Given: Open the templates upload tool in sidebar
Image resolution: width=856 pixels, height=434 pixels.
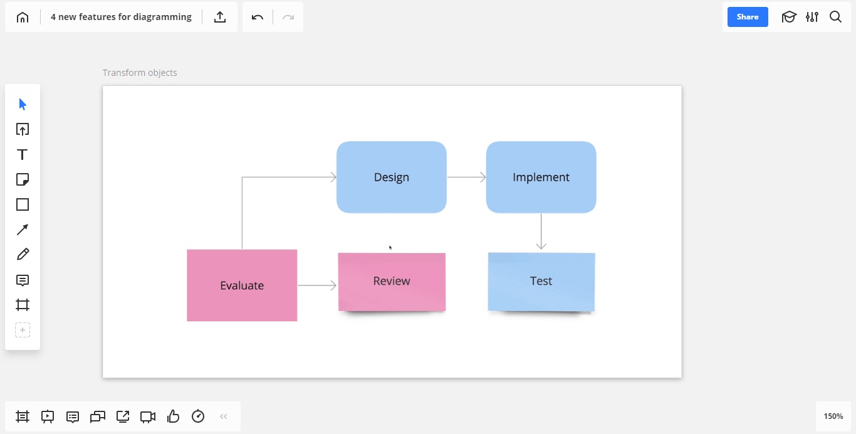Looking at the screenshot, I should tap(23, 129).
